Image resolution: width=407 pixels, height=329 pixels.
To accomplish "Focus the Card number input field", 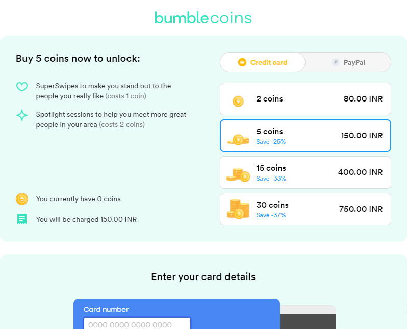I will point(137,324).
